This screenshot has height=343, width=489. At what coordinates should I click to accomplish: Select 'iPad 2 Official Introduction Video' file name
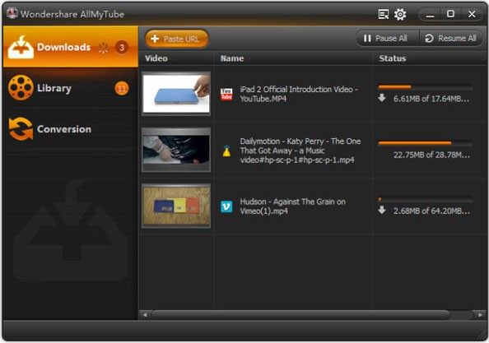[299, 94]
